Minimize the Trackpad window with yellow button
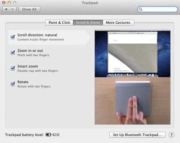Screen dimensions: 180x143 tap(9, 3)
